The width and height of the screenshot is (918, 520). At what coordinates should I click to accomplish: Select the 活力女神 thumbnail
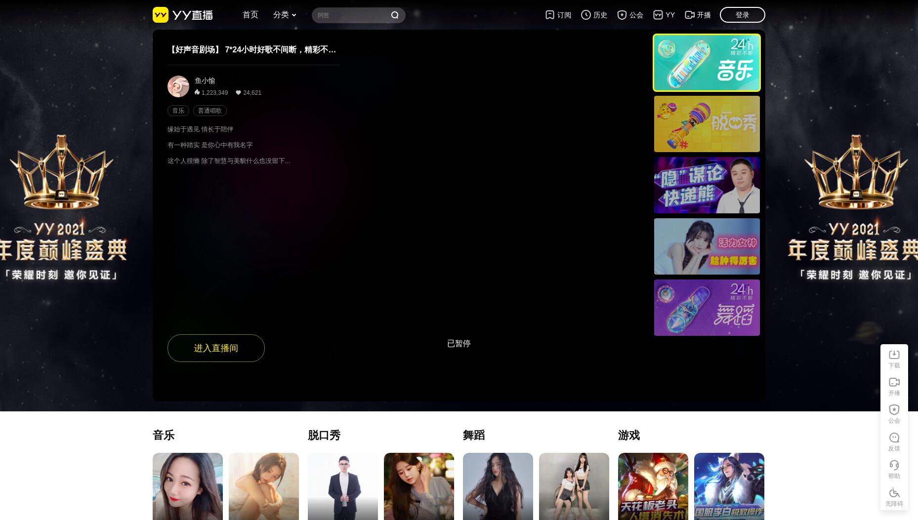pos(707,246)
